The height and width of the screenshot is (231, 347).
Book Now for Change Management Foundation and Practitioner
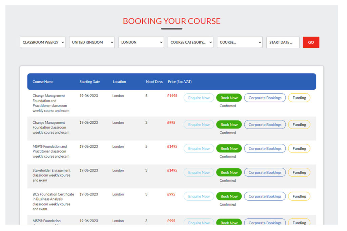(229, 98)
